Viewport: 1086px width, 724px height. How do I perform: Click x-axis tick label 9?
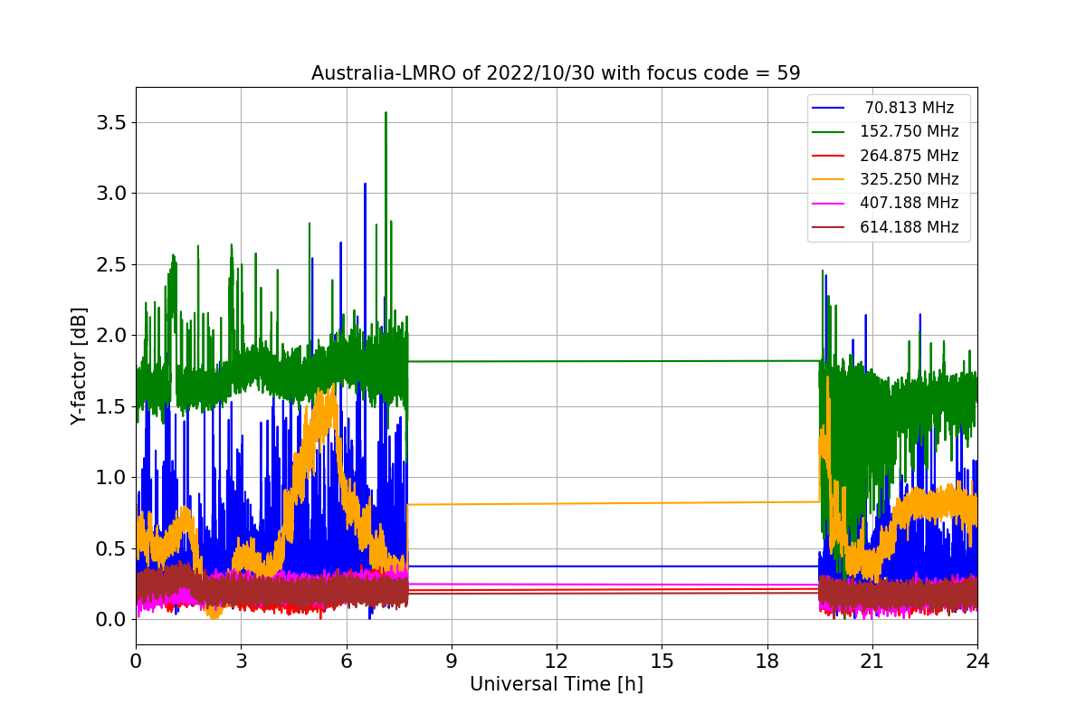click(x=452, y=661)
